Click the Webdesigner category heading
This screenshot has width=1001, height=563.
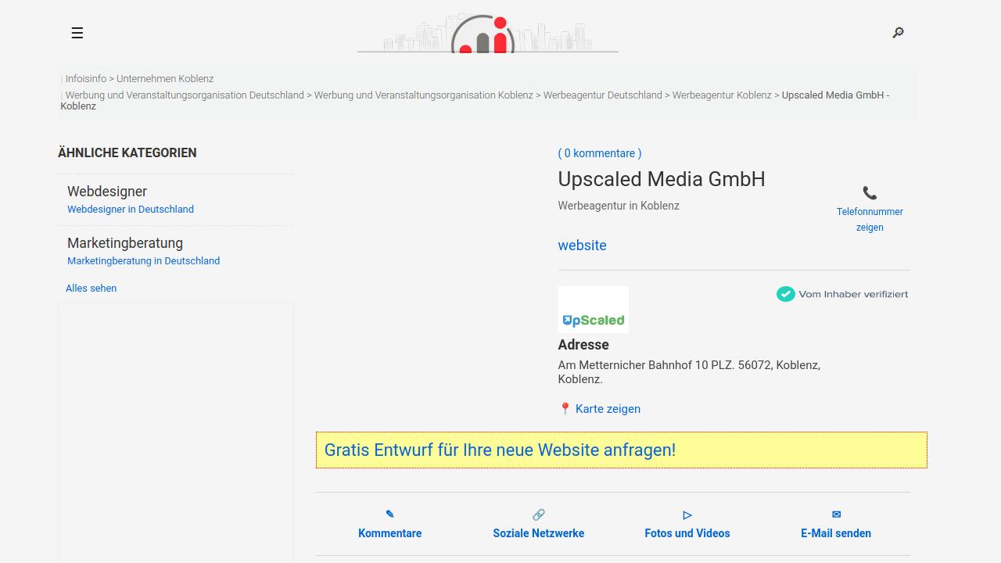tap(107, 192)
